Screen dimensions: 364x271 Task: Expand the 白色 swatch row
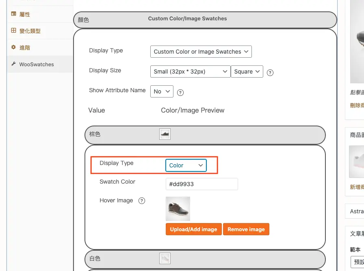[205, 259]
